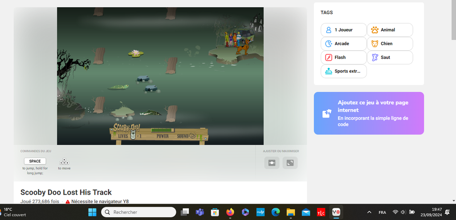This screenshot has height=220, width=456.
Task: Click the Flash tag icon
Action: click(329, 57)
